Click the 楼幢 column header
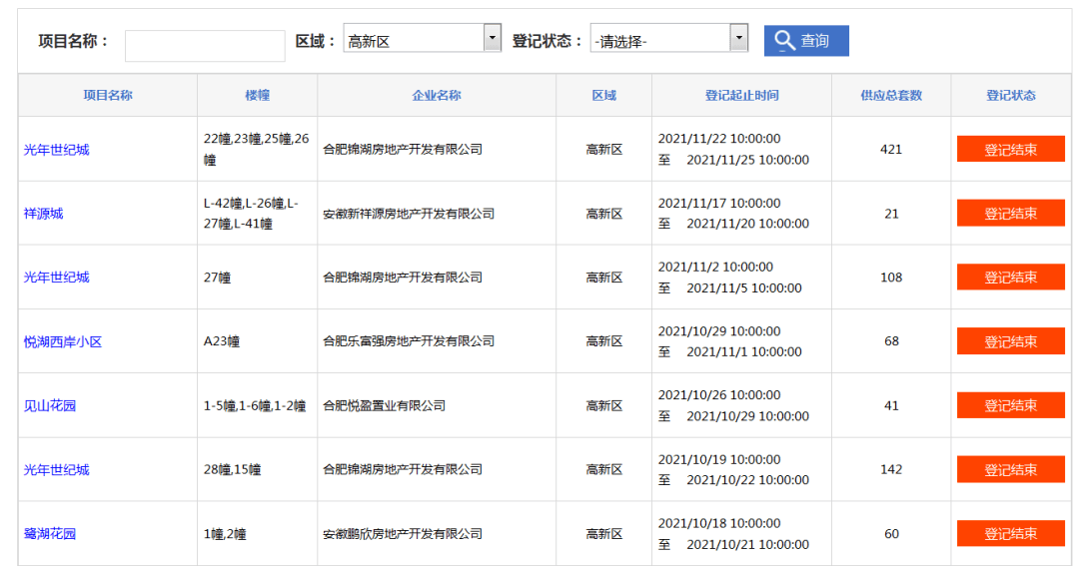Viewport: 1079px width, 566px height. point(258,95)
